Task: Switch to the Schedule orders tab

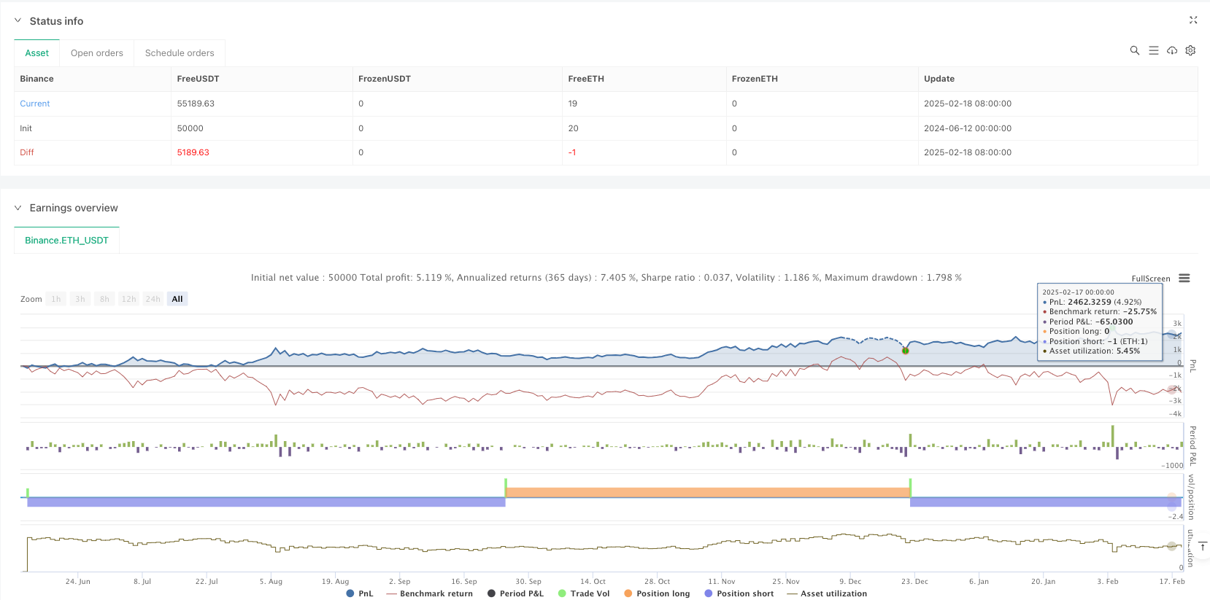Action: tap(180, 53)
